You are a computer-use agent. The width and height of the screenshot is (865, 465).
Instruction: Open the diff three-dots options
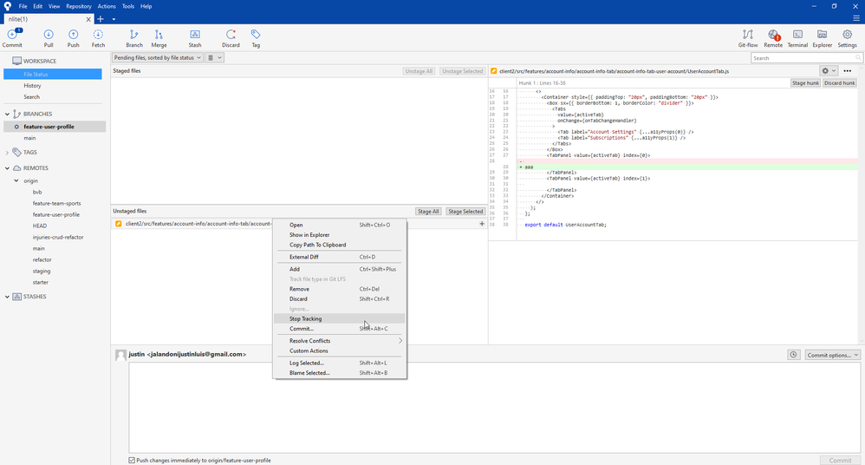pos(848,70)
